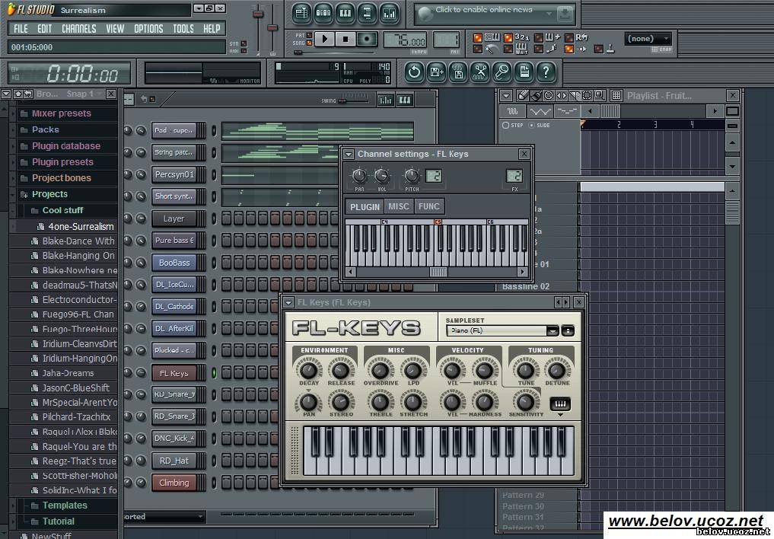
Task: Switch to the FUNC tab in Channel settings
Action: click(429, 206)
